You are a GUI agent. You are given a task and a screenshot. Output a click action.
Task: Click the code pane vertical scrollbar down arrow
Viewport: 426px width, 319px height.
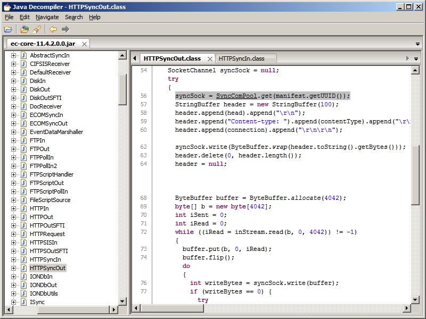pos(416,299)
